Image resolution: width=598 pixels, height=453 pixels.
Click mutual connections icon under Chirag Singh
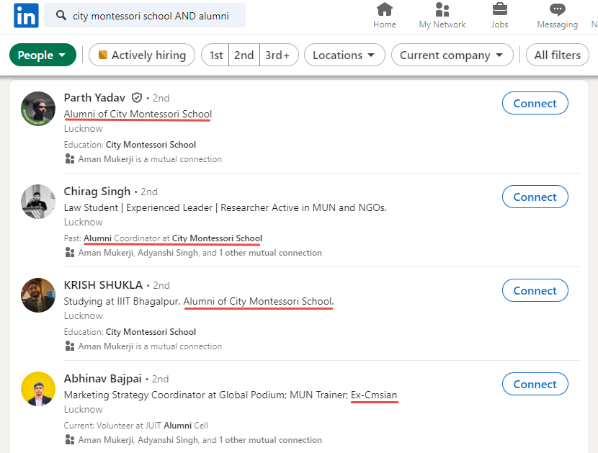69,253
